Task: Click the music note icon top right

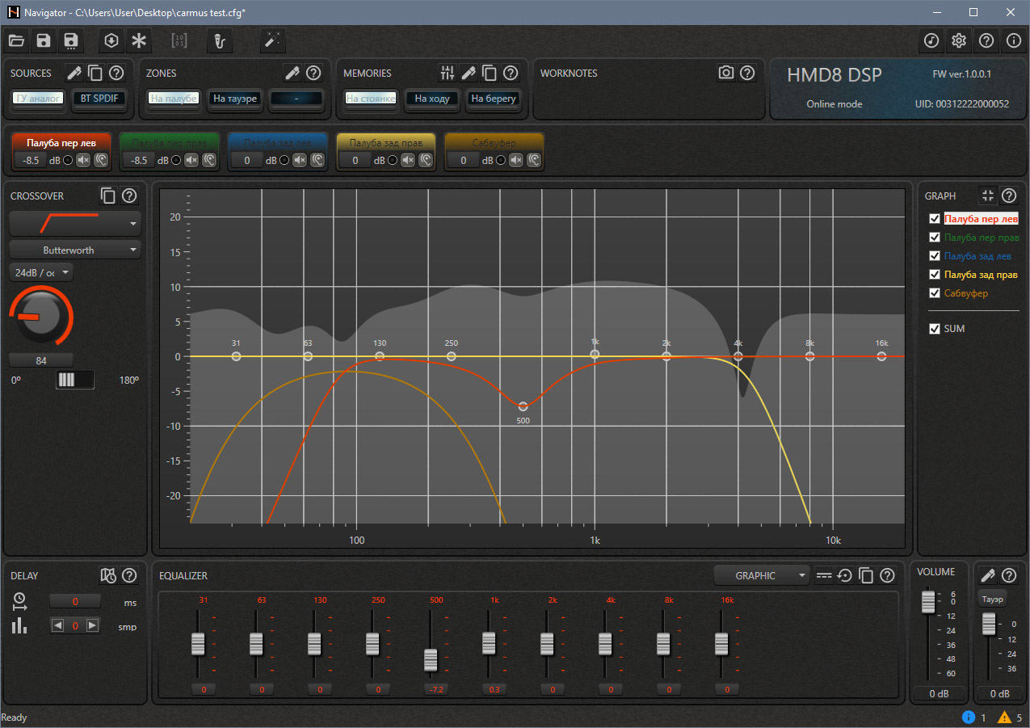Action: click(x=931, y=40)
